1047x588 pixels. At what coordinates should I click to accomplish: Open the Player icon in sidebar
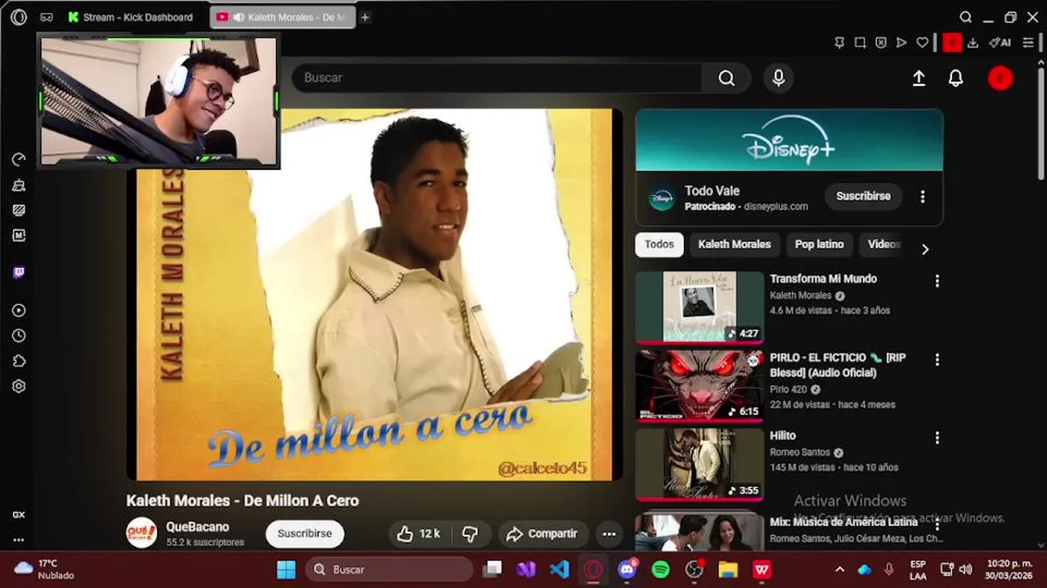tap(19, 310)
